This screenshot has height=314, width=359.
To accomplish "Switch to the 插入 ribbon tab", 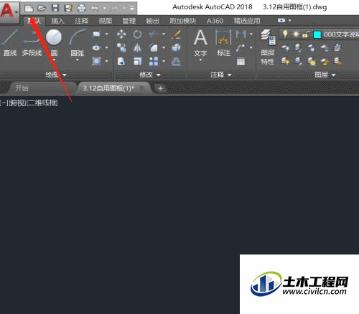I will pos(57,21).
